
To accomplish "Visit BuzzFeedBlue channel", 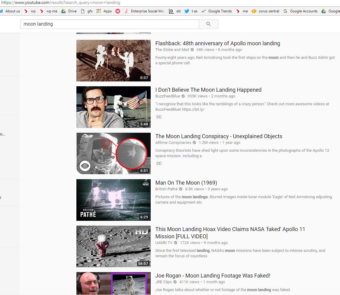I will pyautogui.click(x=168, y=96).
